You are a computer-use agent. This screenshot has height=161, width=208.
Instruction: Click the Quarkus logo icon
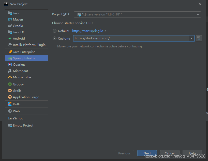point(10,65)
